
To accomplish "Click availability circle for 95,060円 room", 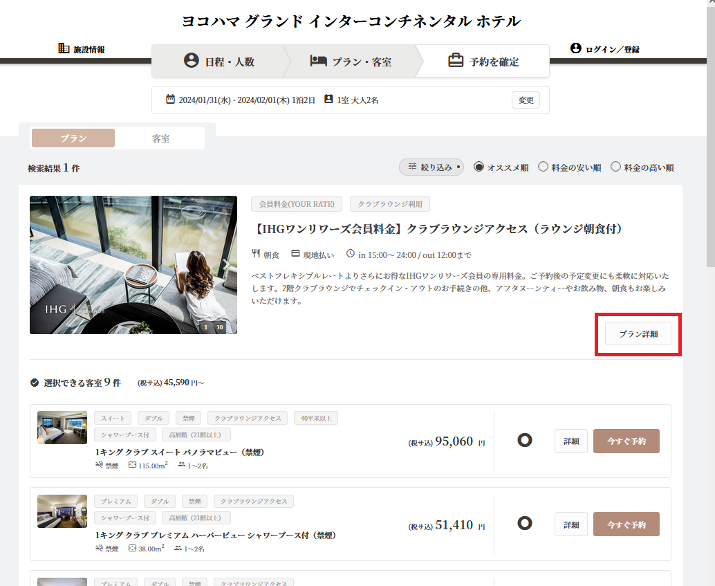I will pos(525,441).
